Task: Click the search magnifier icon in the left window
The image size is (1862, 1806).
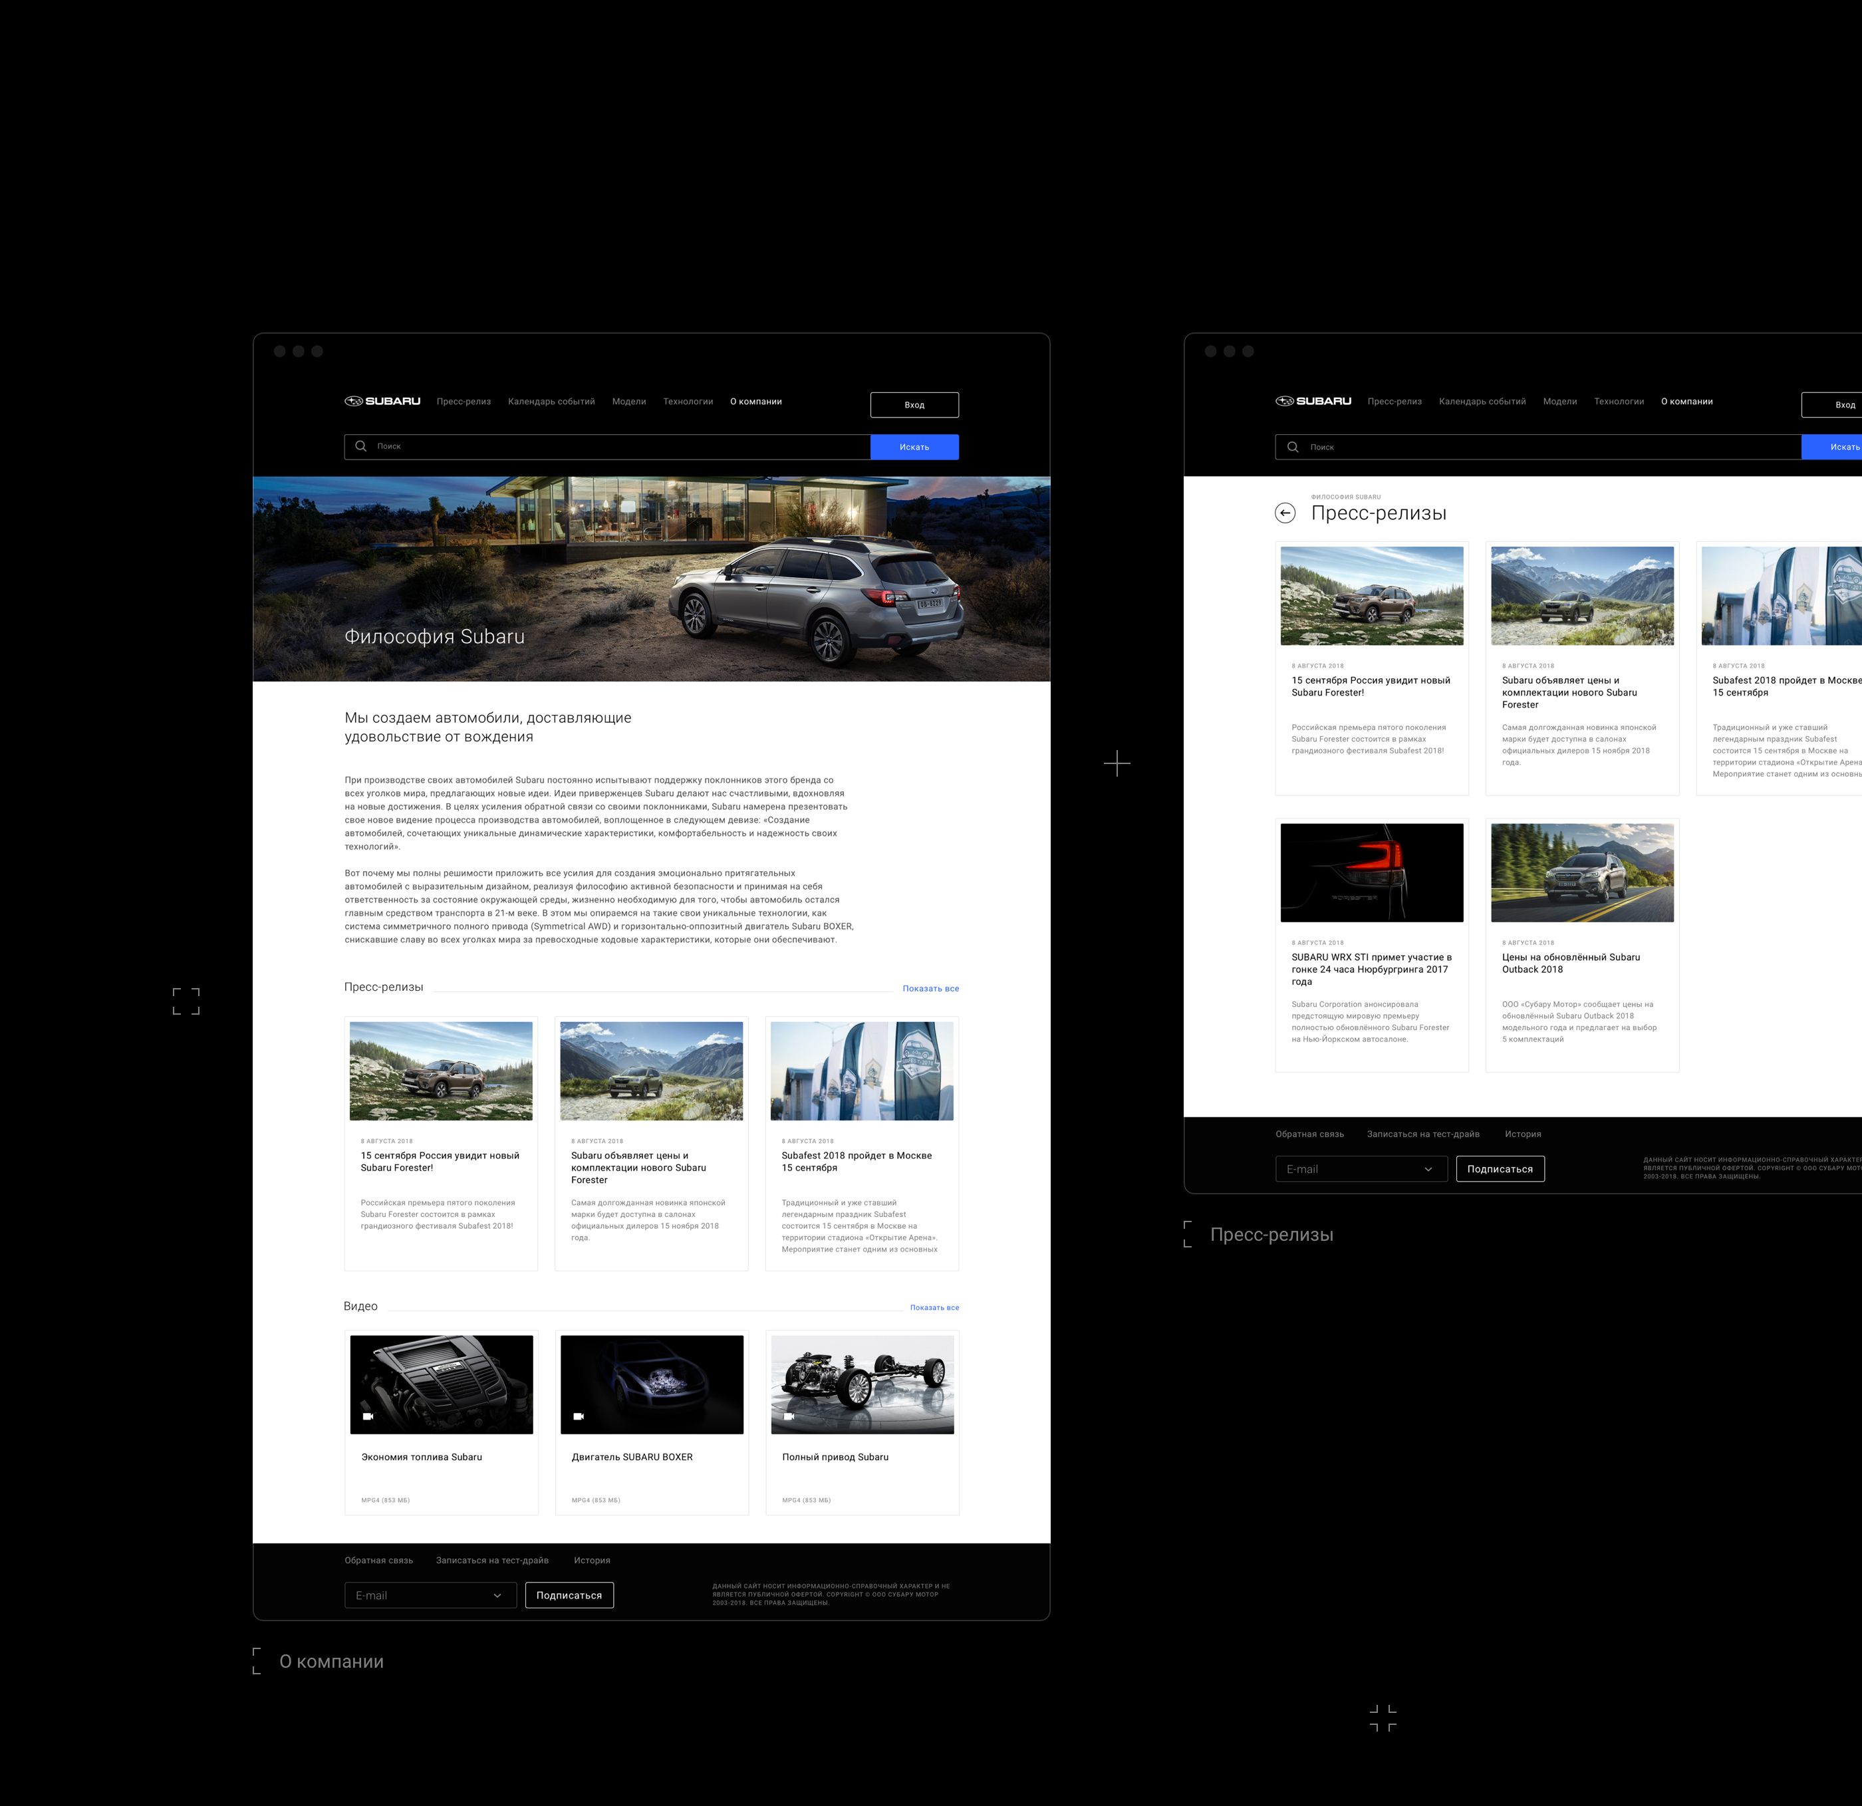Action: tap(361, 446)
